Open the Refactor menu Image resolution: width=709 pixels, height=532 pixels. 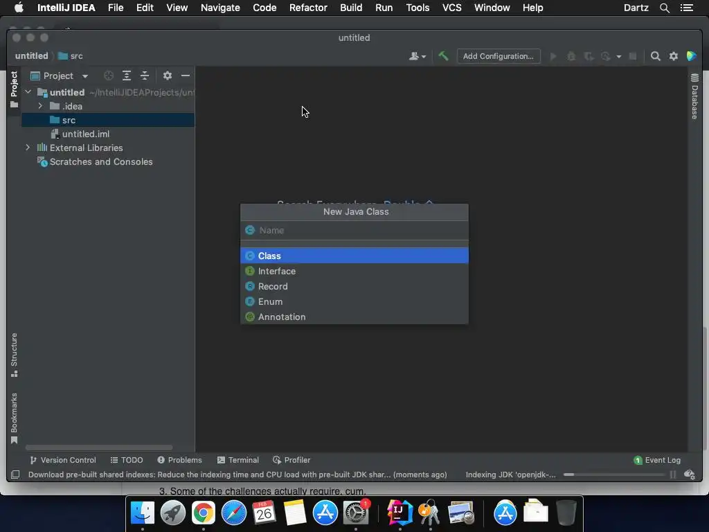(x=308, y=8)
